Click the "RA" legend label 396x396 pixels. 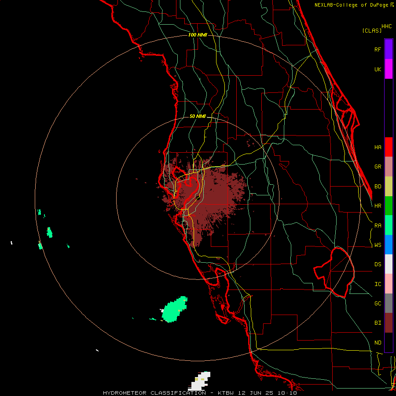(378, 226)
